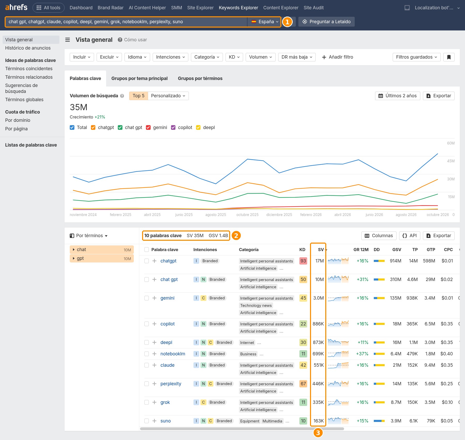465x440 pixels.
Task: Add deepl keyword with plus icon
Action: [x=154, y=342]
